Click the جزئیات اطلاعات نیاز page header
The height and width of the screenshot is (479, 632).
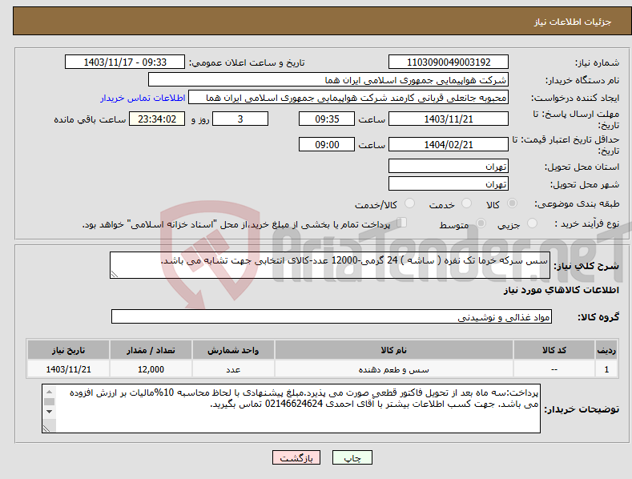[x=573, y=22]
